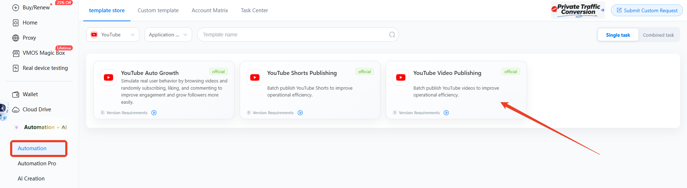Select Automation Pro in the sidebar
The image size is (687, 188).
coord(37,164)
